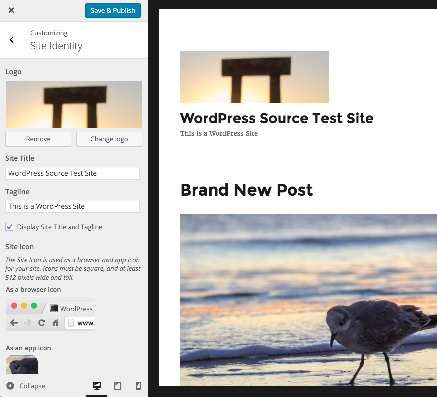Screen dimensions: 437x397
Task: Click the logo image preview in sidebar
Action: [73, 104]
